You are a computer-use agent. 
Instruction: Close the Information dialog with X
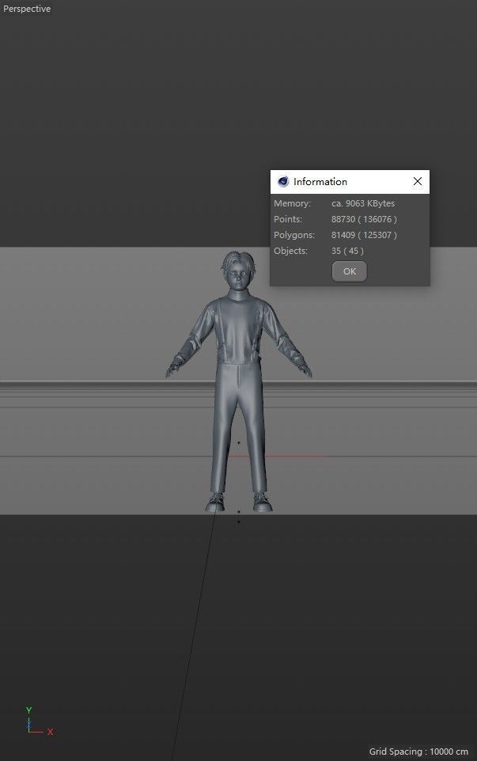(x=418, y=182)
